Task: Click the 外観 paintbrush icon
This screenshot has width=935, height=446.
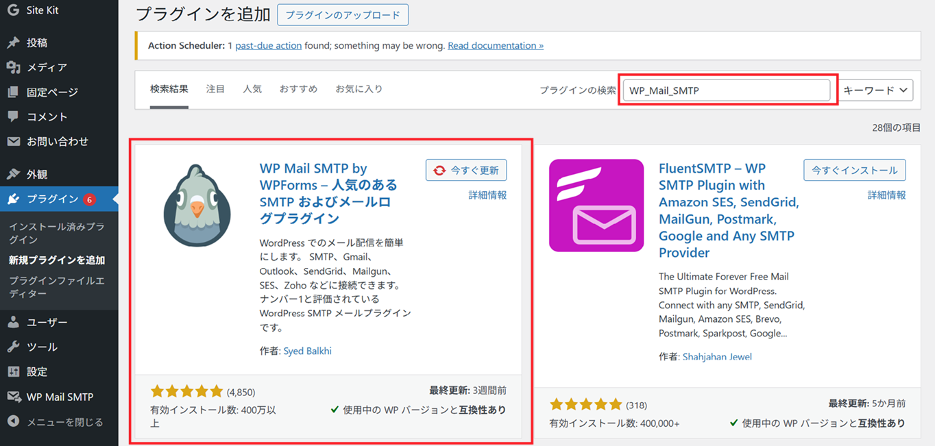Action: 13,174
